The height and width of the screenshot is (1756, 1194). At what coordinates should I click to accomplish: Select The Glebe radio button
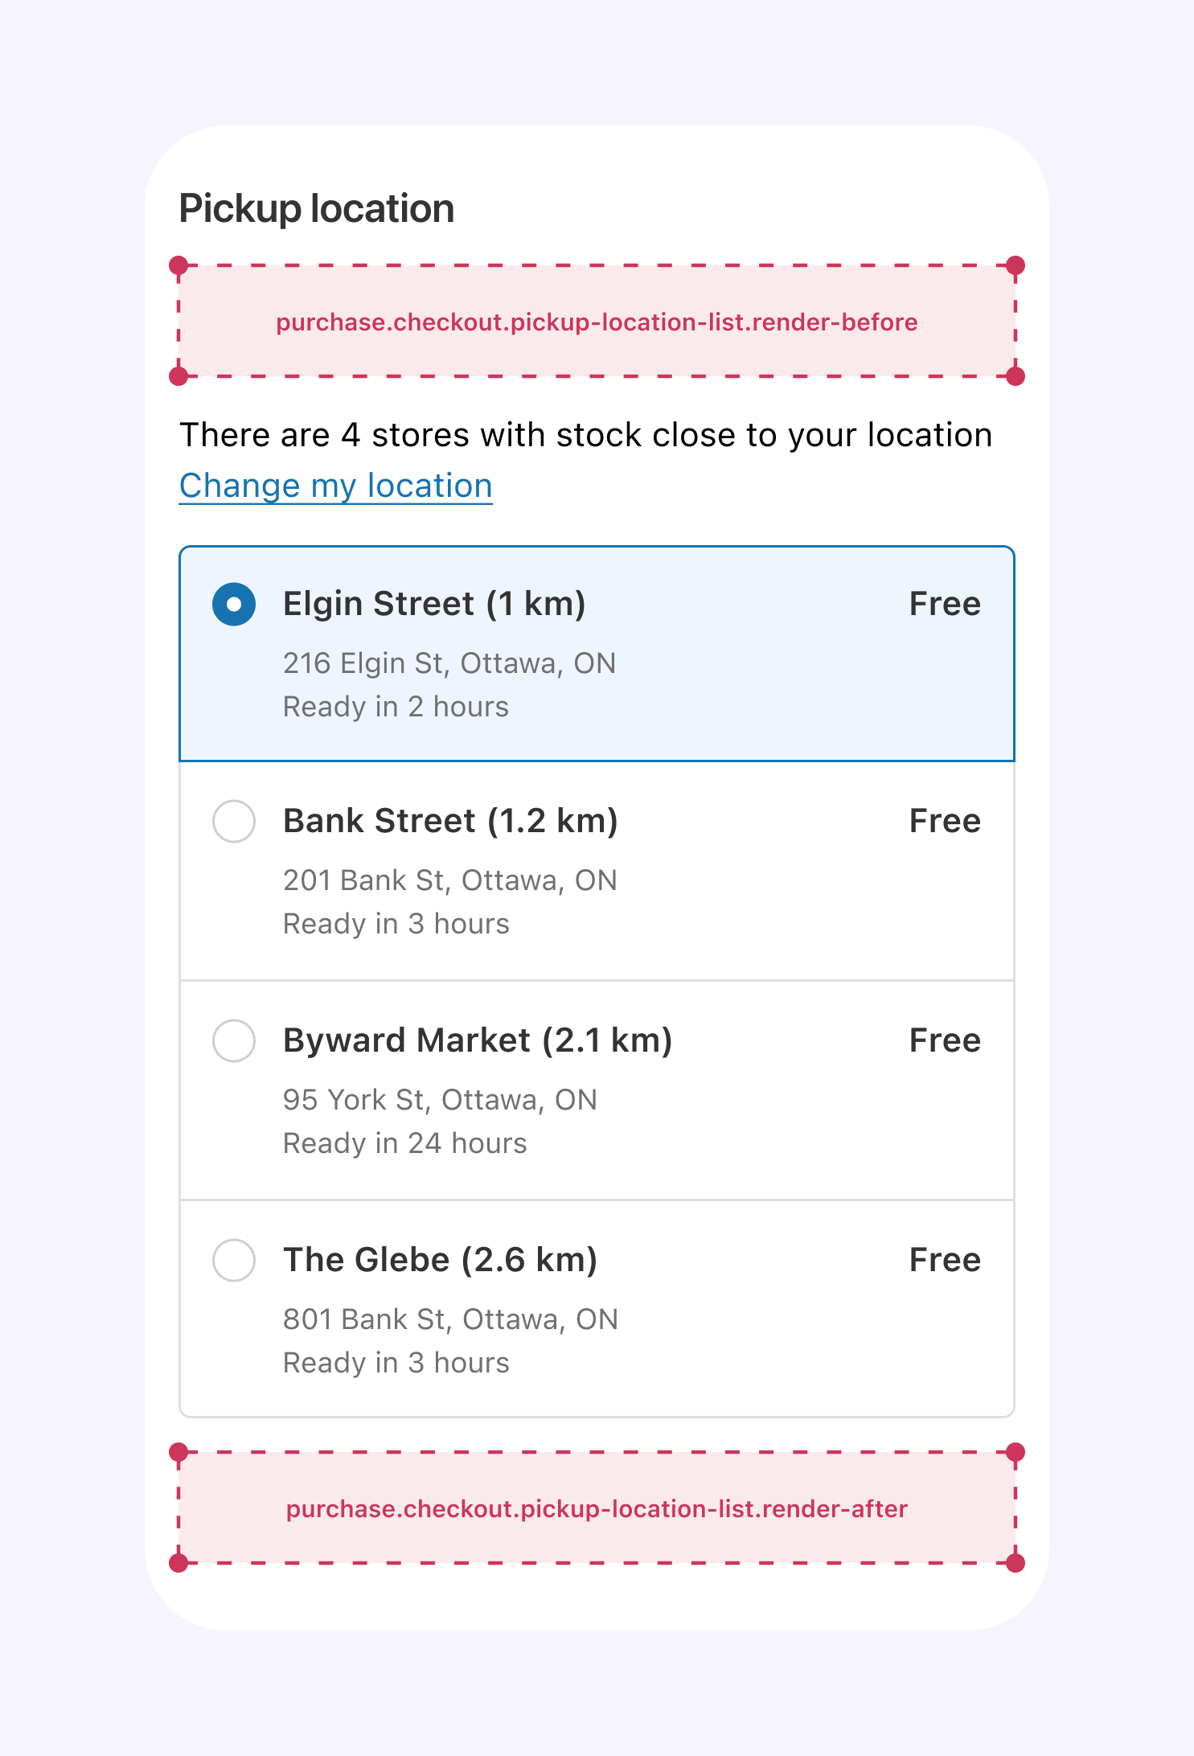pyautogui.click(x=234, y=1260)
